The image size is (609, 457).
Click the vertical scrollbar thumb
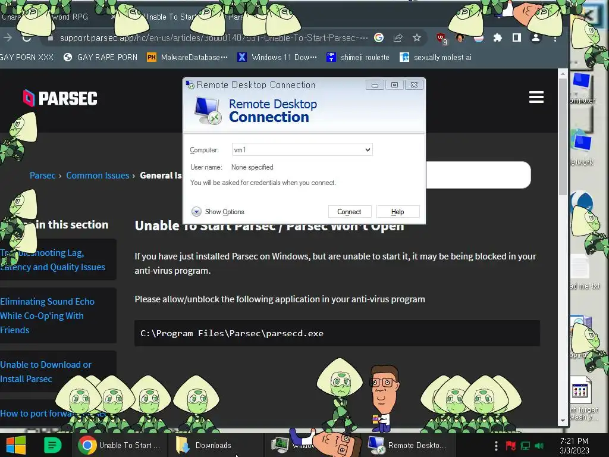563,136
